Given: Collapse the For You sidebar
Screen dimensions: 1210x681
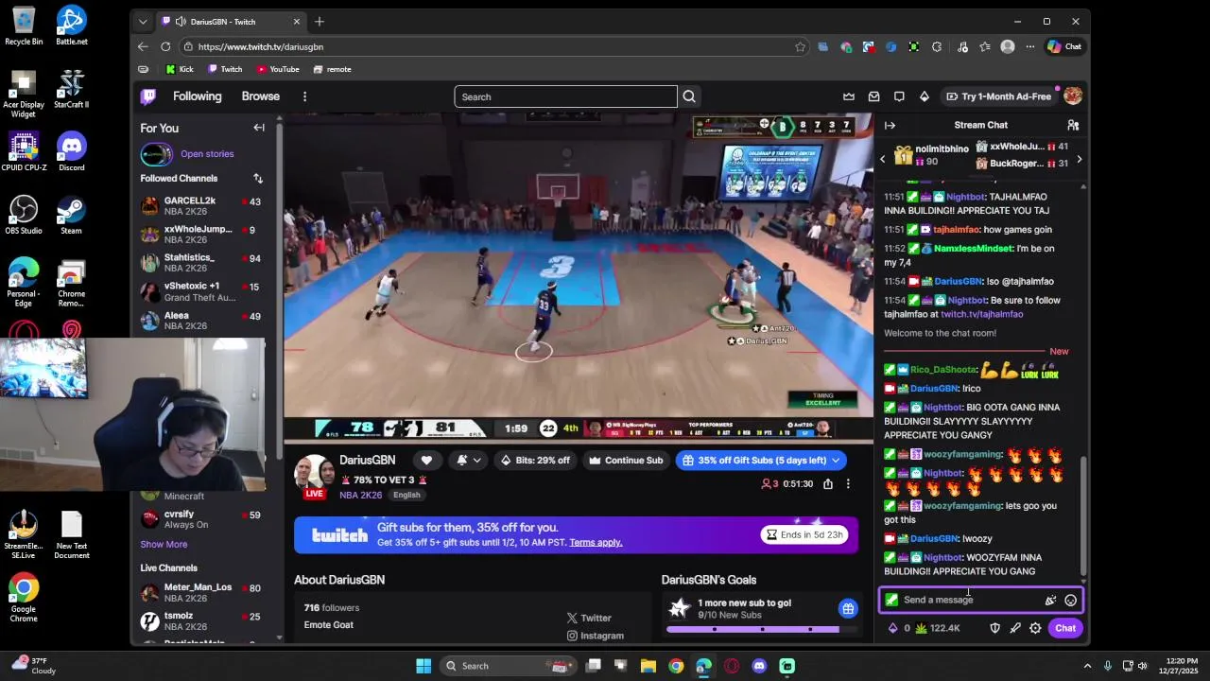Looking at the screenshot, I should 259,128.
